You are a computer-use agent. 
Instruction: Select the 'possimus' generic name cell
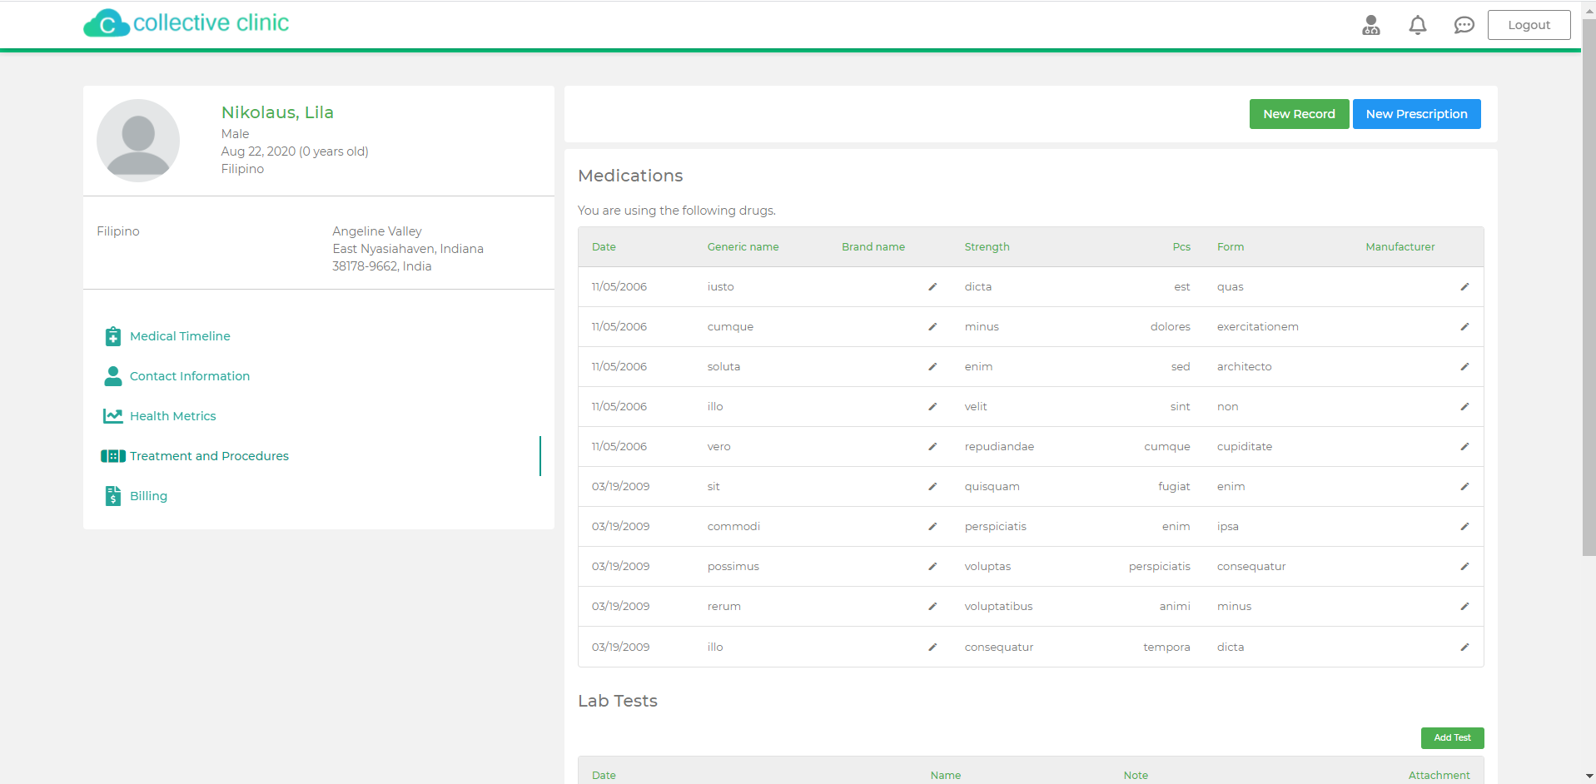[x=733, y=567]
